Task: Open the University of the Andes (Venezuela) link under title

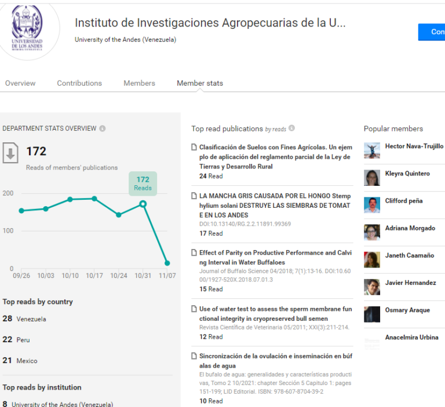Action: click(125, 40)
